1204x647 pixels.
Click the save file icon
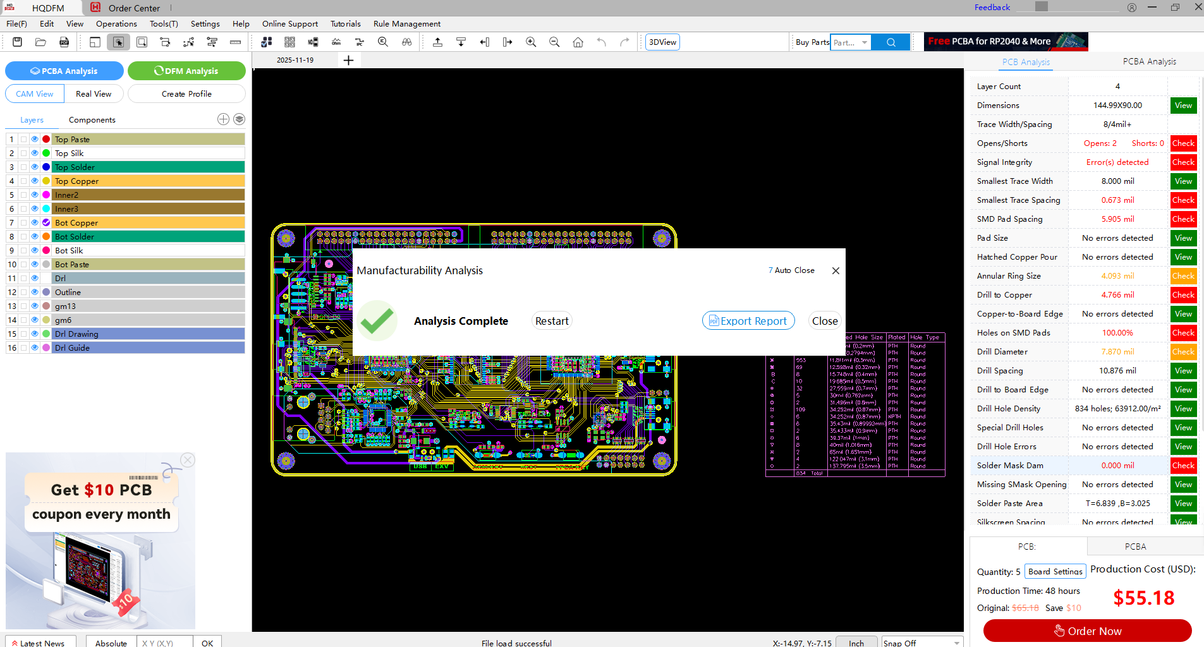point(18,42)
